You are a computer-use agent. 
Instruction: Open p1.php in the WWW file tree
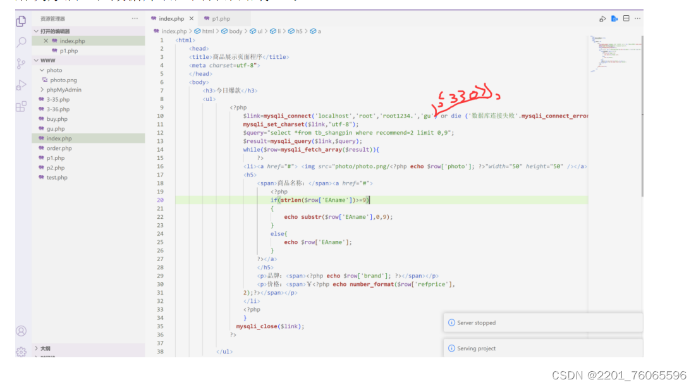pyautogui.click(x=56, y=158)
